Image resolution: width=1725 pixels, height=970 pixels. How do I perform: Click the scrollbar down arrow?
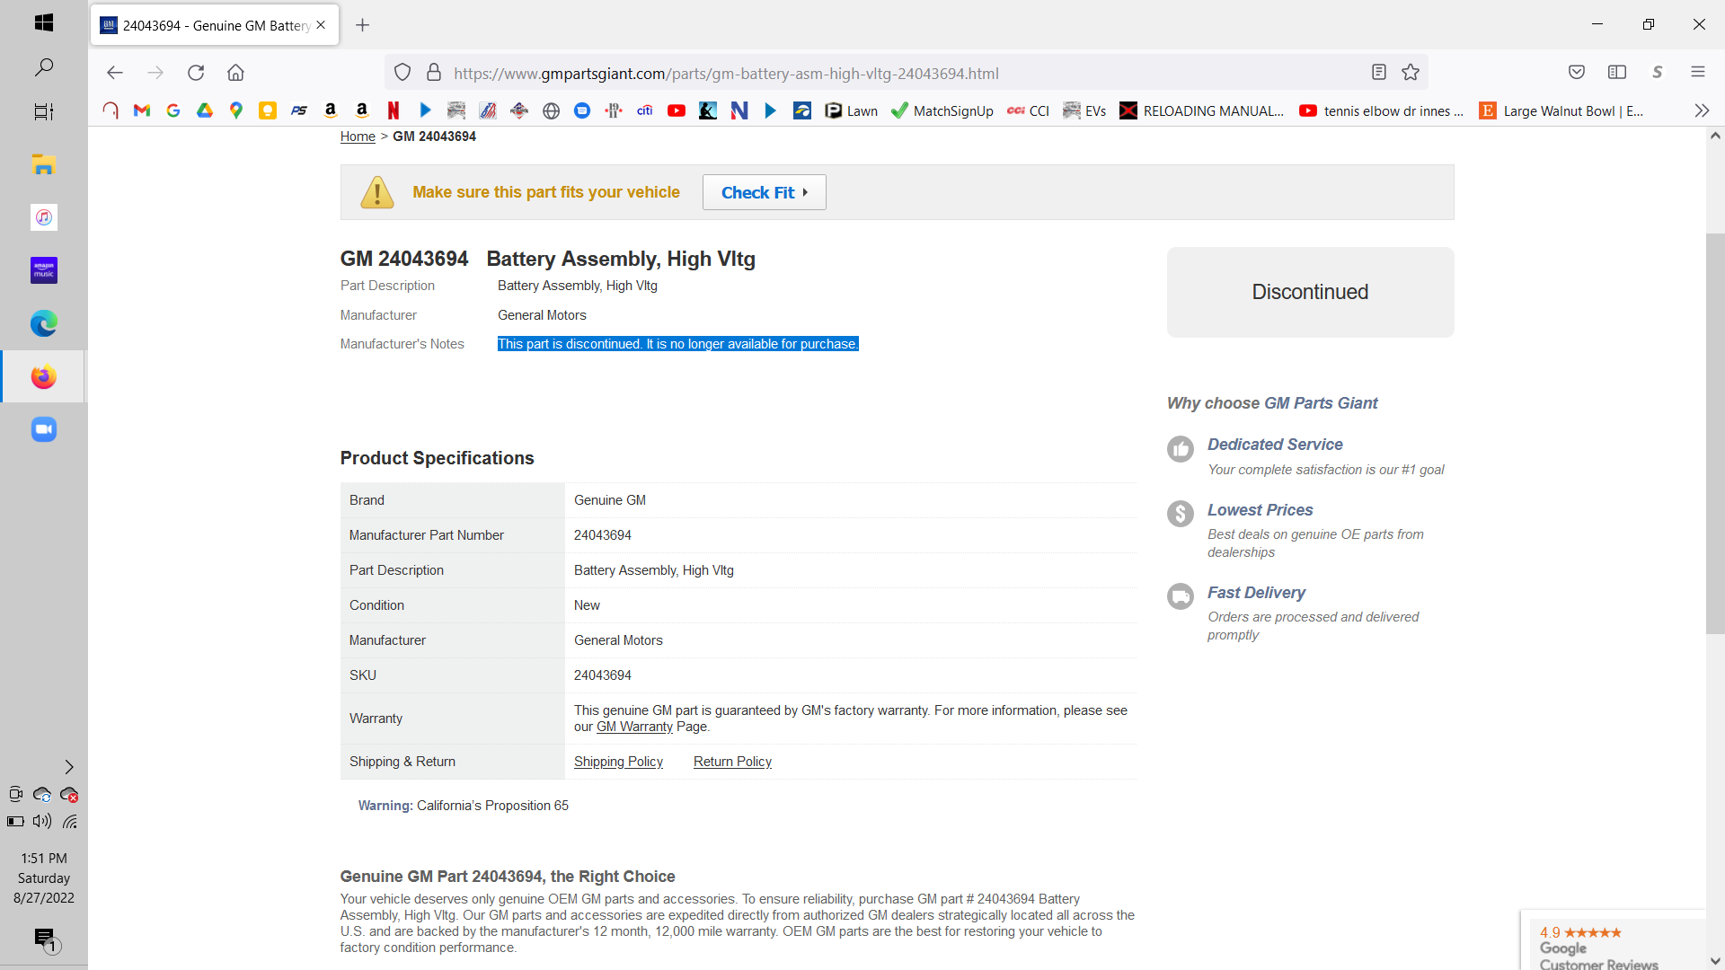click(1715, 961)
